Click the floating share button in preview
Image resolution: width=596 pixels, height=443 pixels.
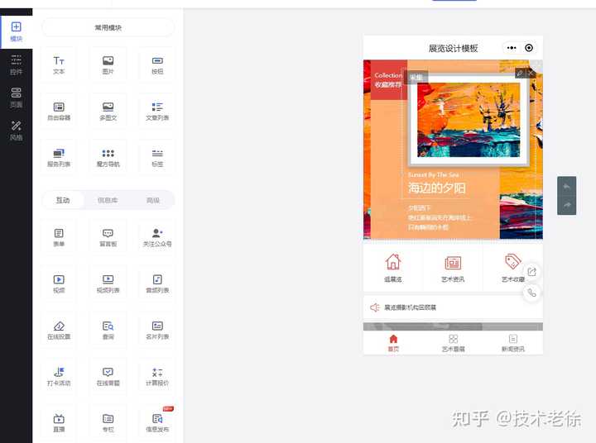[x=531, y=272]
